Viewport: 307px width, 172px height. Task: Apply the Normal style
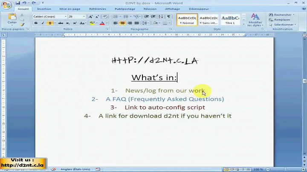187,20
